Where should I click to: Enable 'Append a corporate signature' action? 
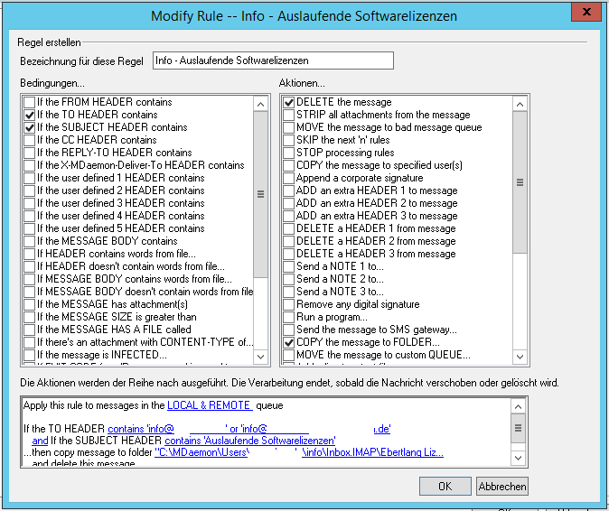point(289,178)
